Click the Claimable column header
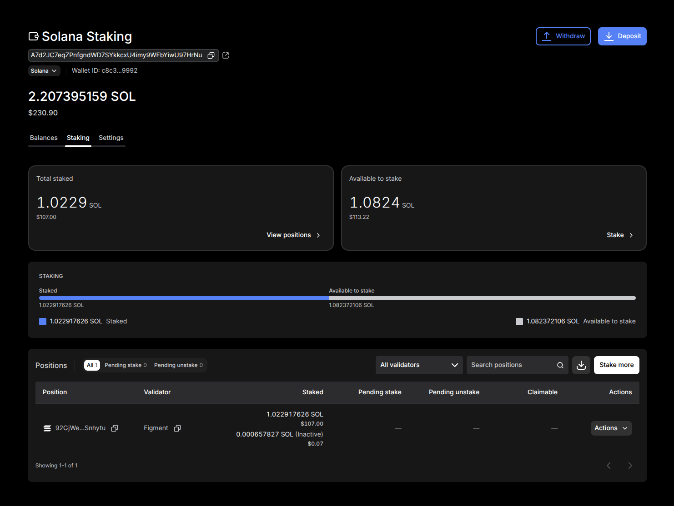 [543, 392]
